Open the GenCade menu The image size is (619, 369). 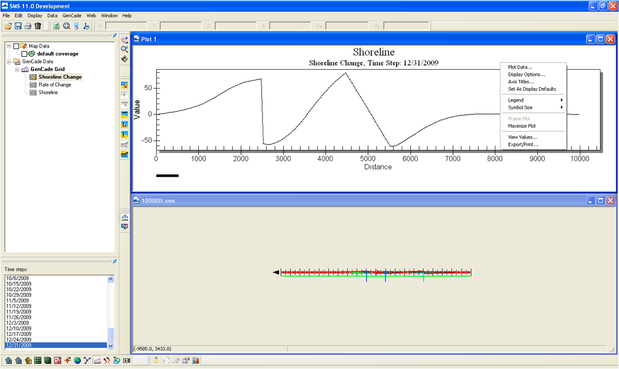[x=72, y=15]
